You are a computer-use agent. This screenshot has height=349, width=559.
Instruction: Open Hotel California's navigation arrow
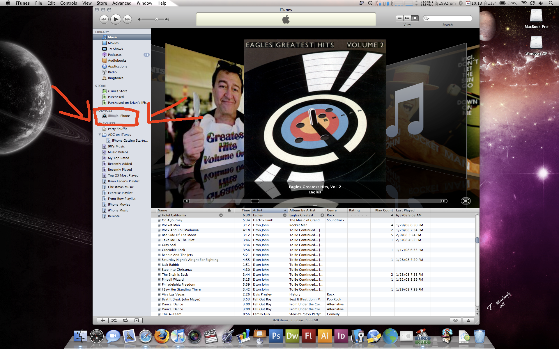coord(221,215)
